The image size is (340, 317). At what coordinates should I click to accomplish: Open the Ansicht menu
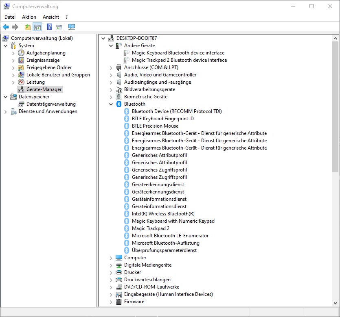click(x=51, y=17)
